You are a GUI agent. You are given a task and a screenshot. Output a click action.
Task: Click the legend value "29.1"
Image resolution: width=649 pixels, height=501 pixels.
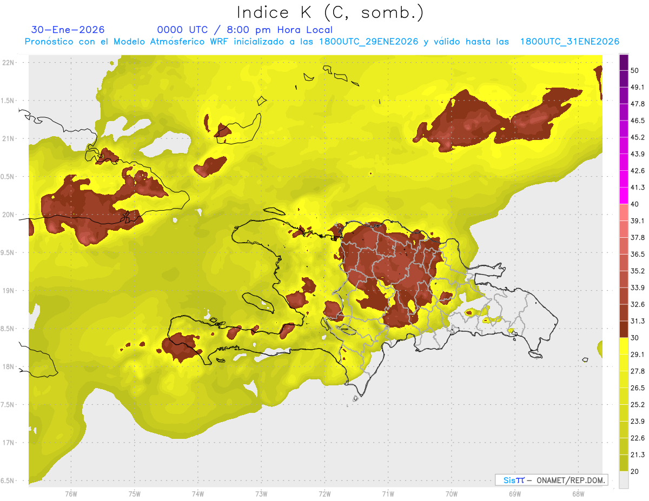[x=638, y=355]
